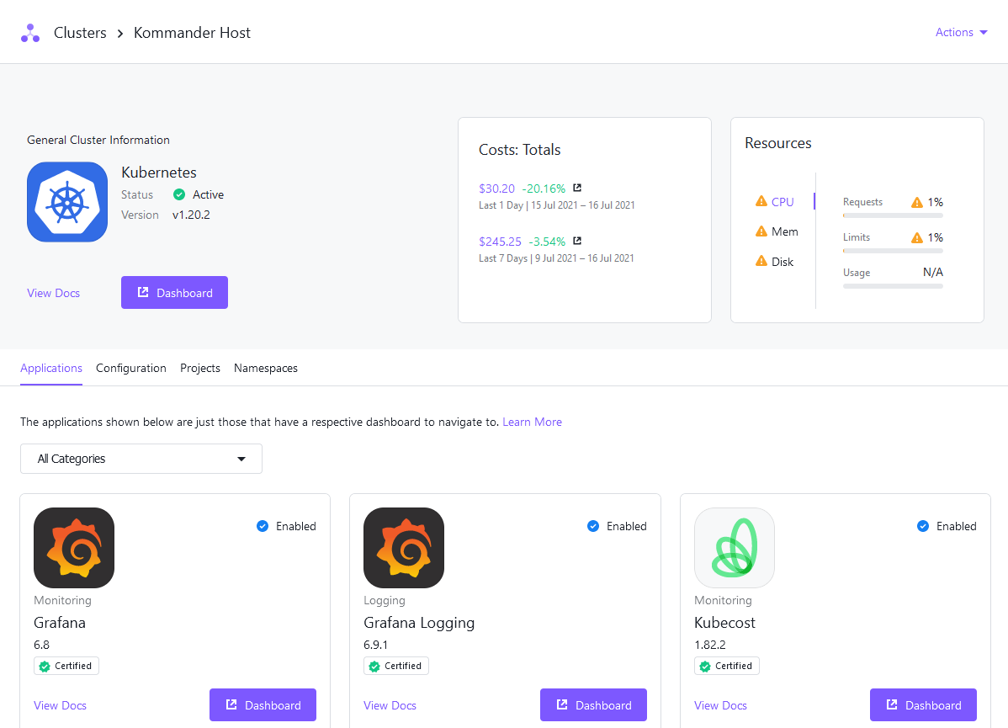Open external link icon beside -3.54%
1008x728 pixels.
pyautogui.click(x=577, y=241)
